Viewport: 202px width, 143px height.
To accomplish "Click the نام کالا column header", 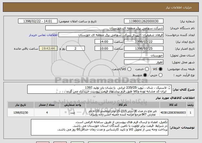I will coord(123,105).
